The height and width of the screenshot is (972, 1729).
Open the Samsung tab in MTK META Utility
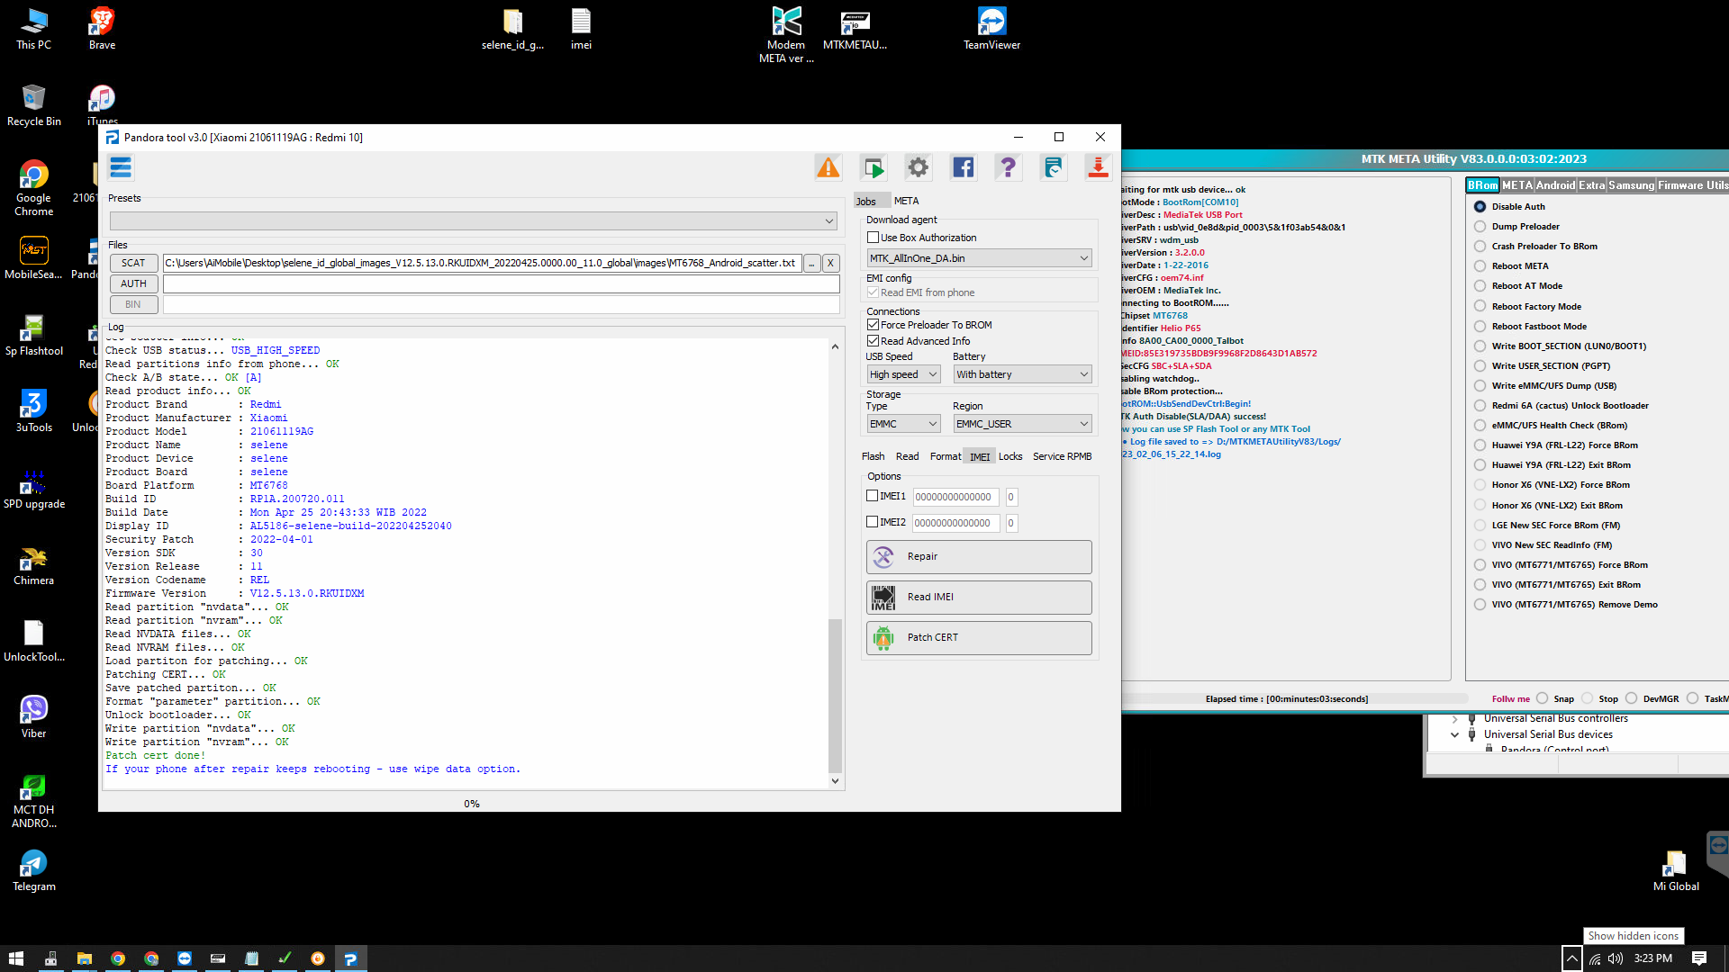[x=1631, y=185]
